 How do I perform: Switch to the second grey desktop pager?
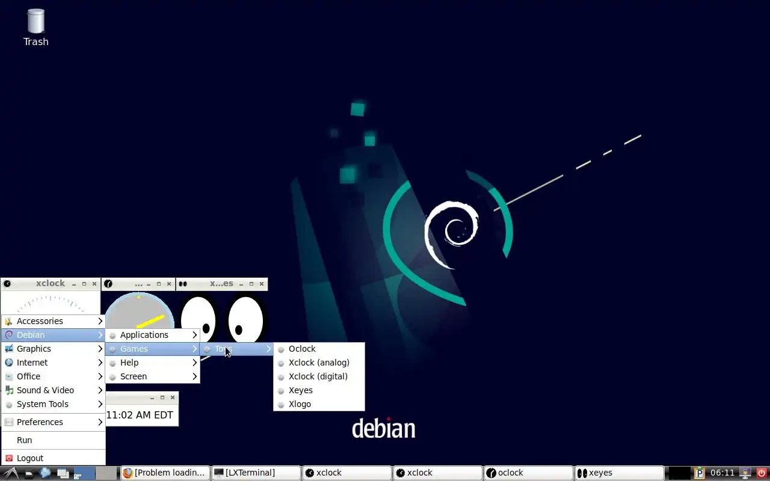click(106, 473)
